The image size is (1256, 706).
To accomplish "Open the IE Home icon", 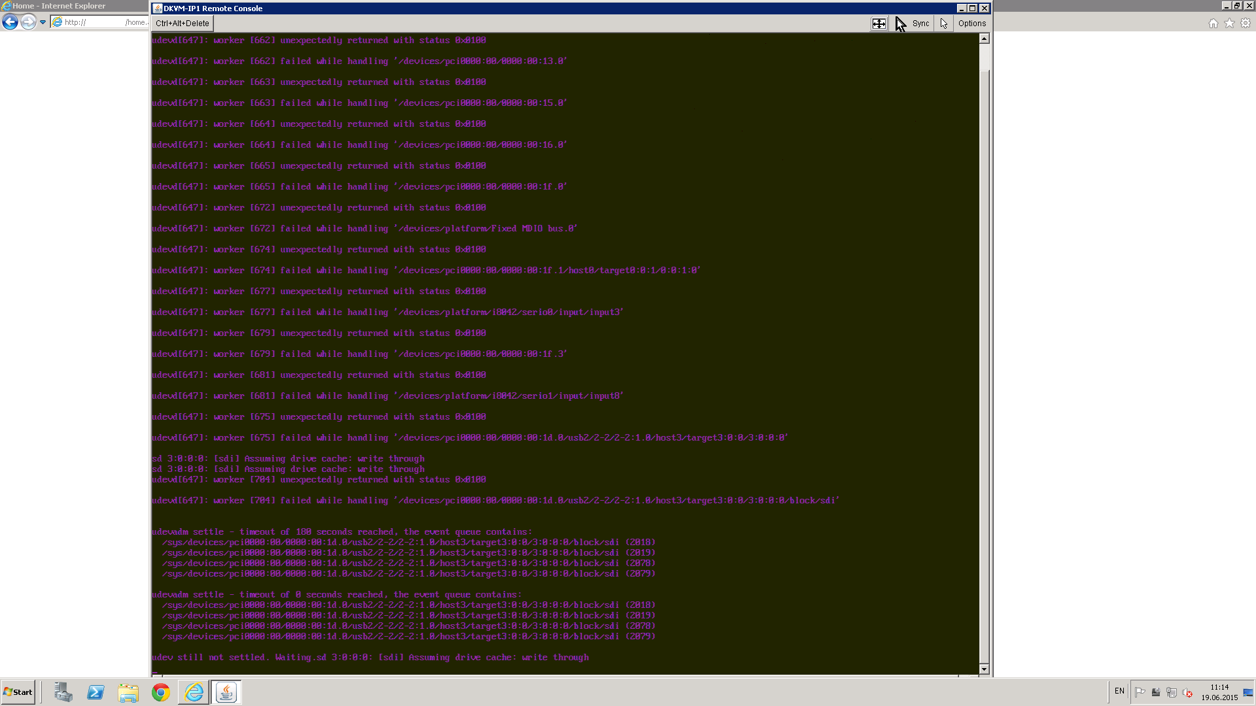I will 1213,24.
